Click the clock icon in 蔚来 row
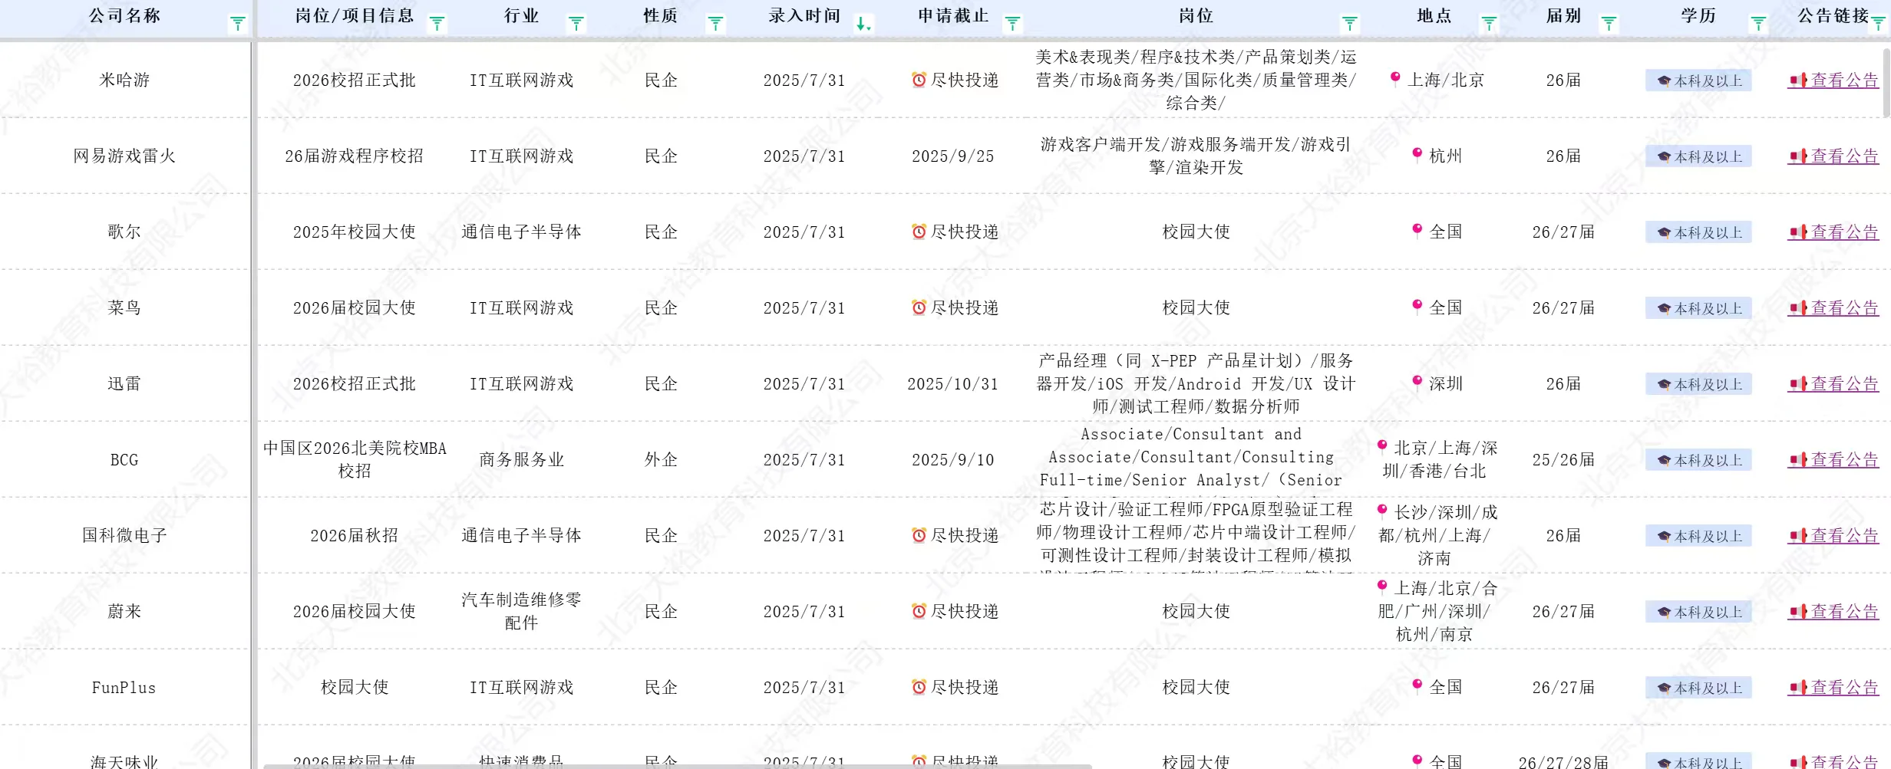 pos(919,611)
